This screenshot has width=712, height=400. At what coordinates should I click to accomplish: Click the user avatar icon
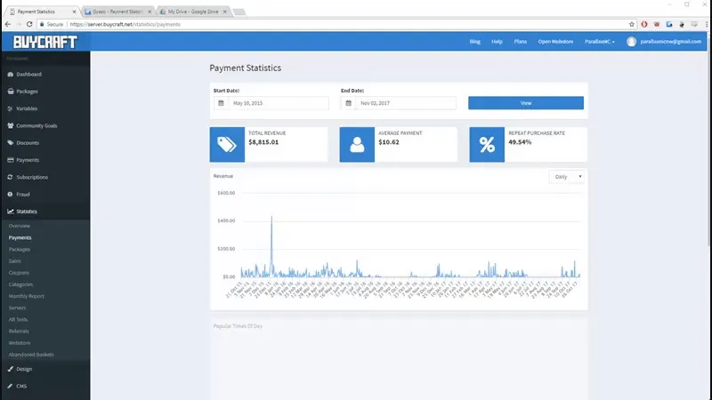point(631,42)
